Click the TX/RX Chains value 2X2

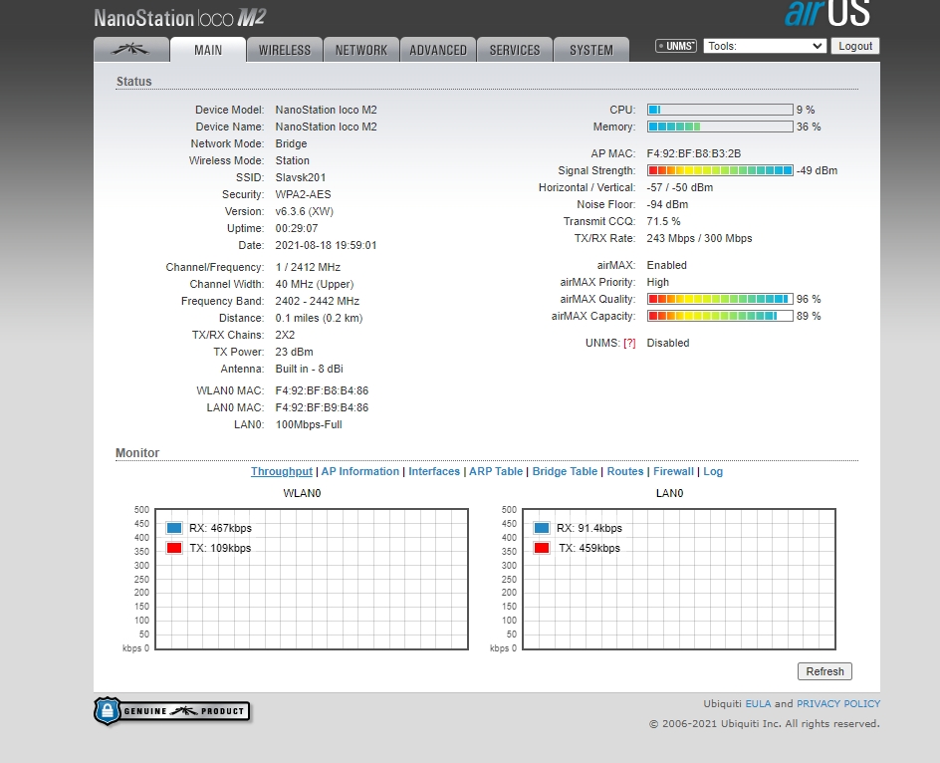click(285, 335)
